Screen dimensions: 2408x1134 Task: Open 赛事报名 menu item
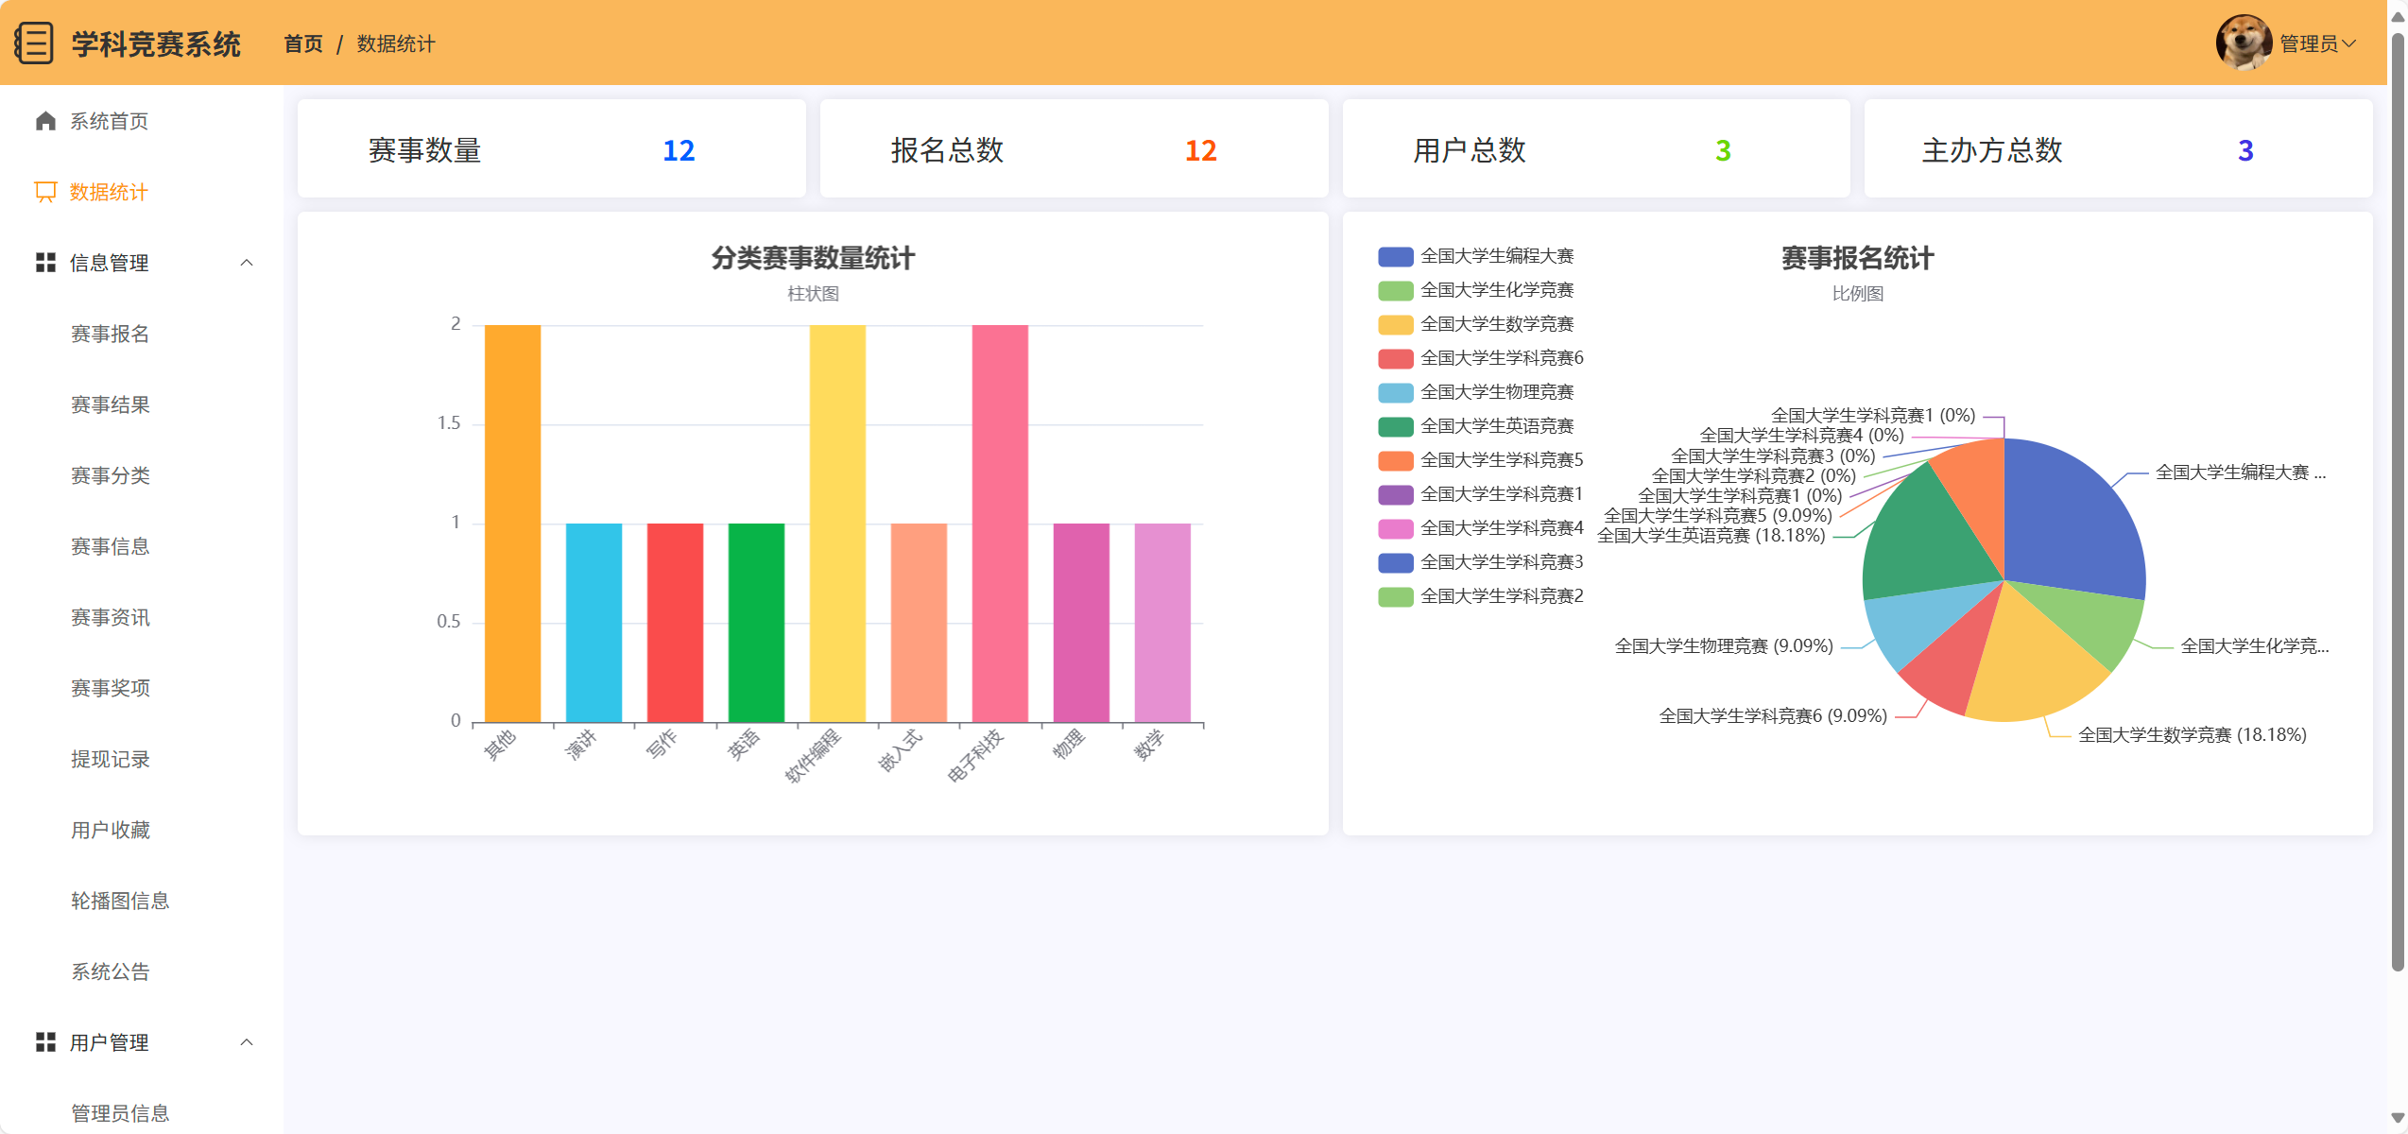pos(111,334)
